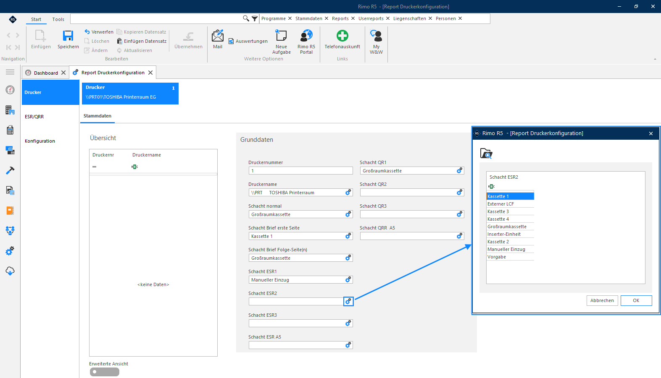Select Inserter-Einheit in the list
This screenshot has height=378, width=661.
pos(510,234)
